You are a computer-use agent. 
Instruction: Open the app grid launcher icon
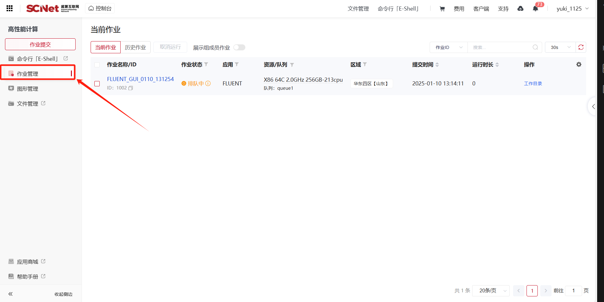point(9,8)
